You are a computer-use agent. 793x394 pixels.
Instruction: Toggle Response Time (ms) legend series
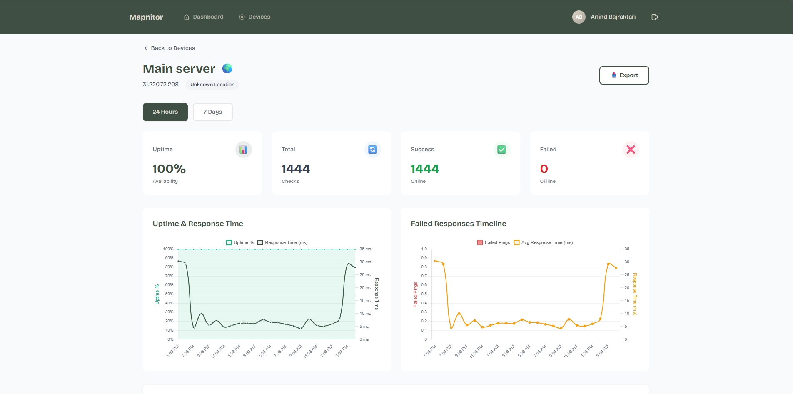(282, 242)
